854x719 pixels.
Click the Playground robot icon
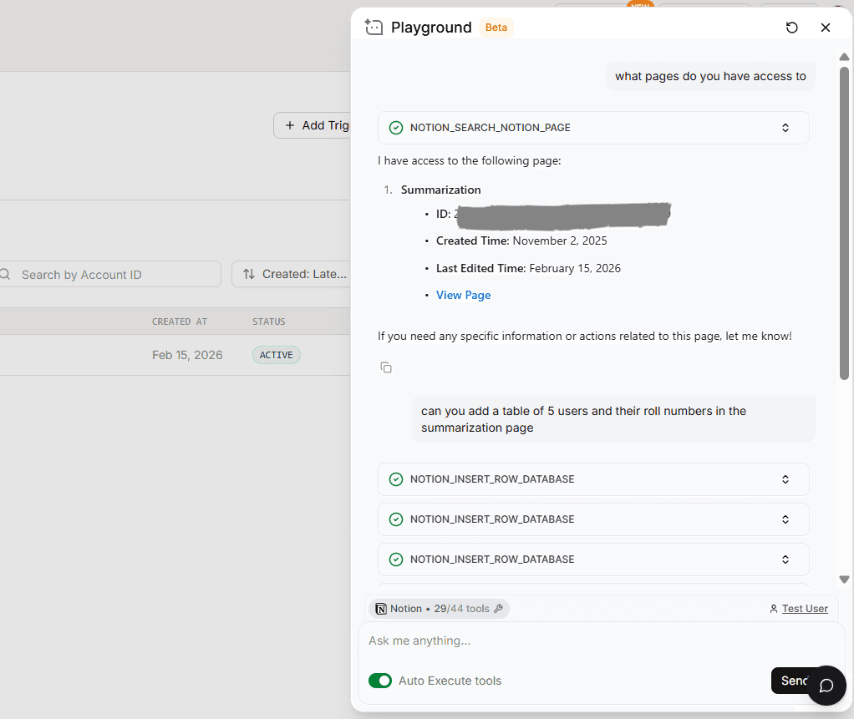374,27
